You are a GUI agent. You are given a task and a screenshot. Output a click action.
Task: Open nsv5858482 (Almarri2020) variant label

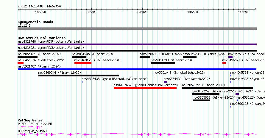(161, 54)
